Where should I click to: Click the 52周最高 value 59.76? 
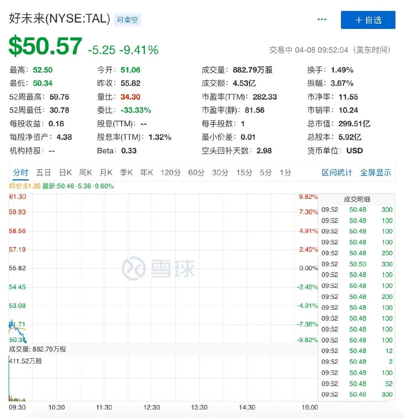[x=59, y=97]
